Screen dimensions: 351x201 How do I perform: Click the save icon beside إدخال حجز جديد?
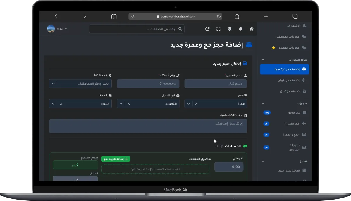tap(245, 63)
